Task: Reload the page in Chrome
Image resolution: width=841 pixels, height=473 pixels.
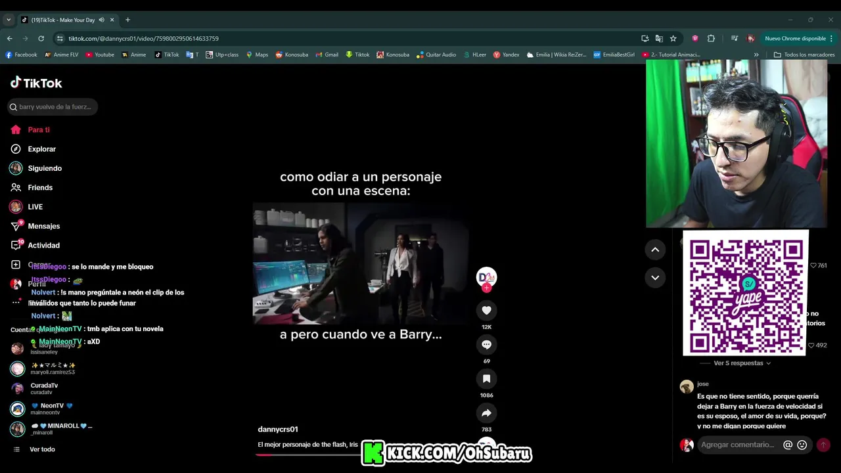Action: coord(41,39)
